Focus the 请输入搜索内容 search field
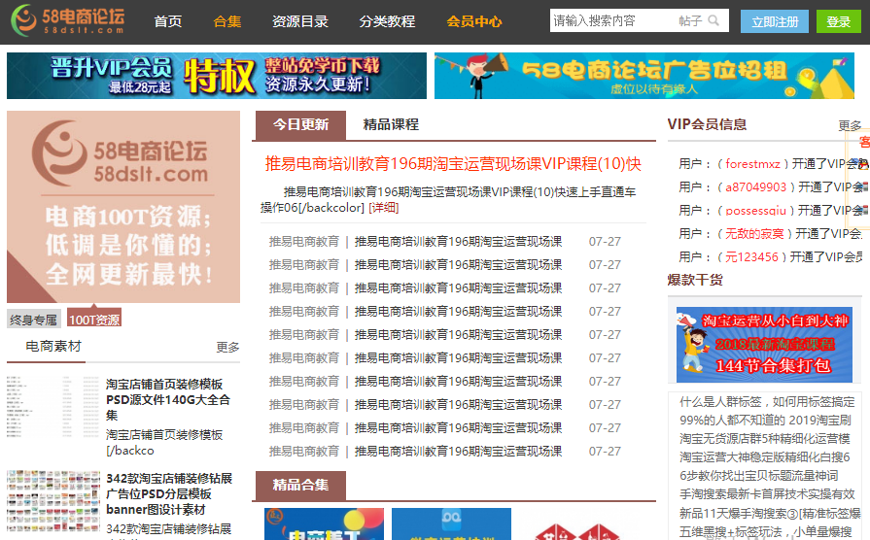This screenshot has height=540, width=870. click(610, 20)
